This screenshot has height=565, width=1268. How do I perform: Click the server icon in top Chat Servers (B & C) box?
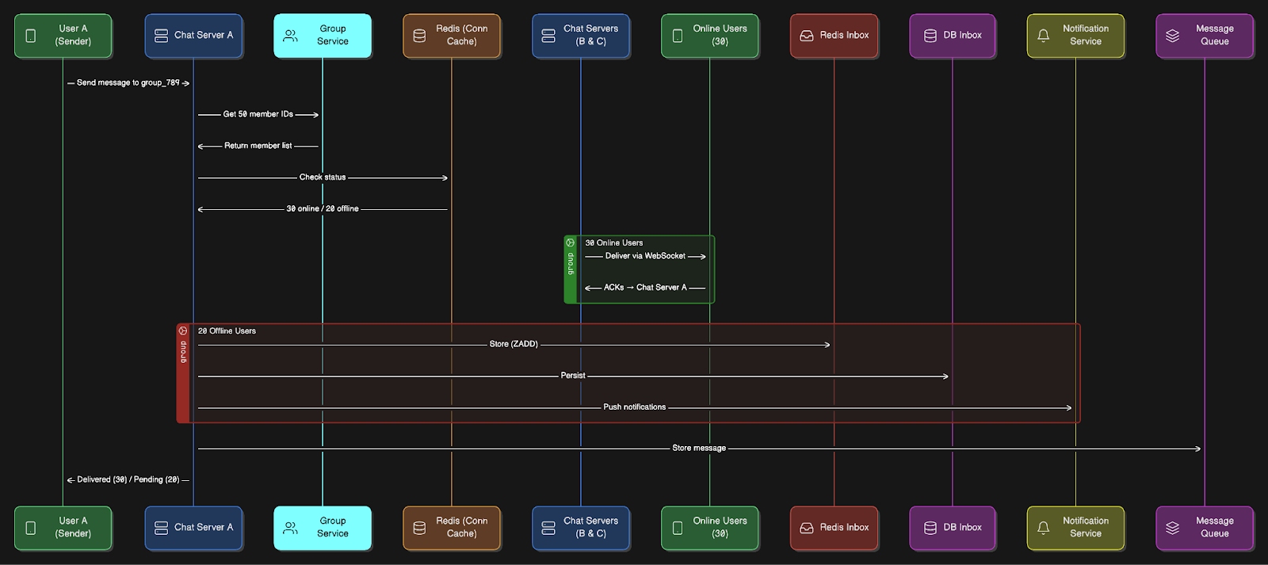[x=548, y=36]
